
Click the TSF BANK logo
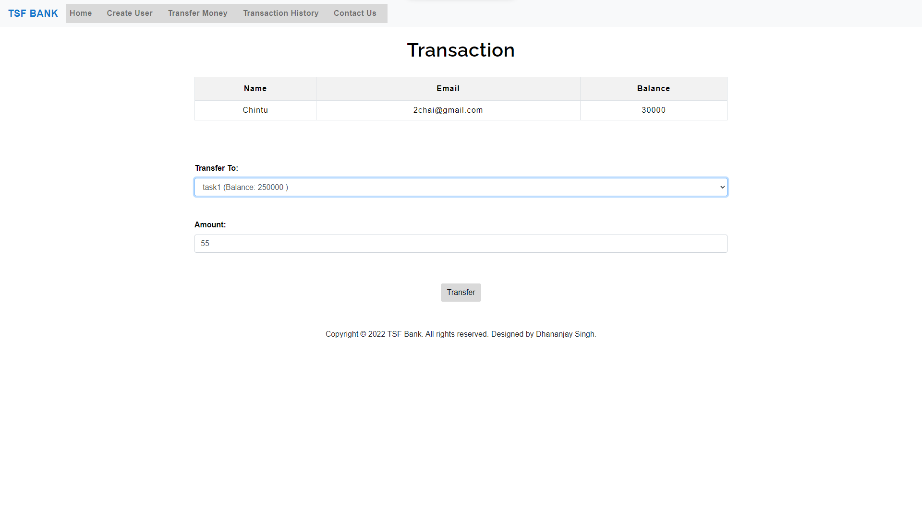tap(33, 13)
